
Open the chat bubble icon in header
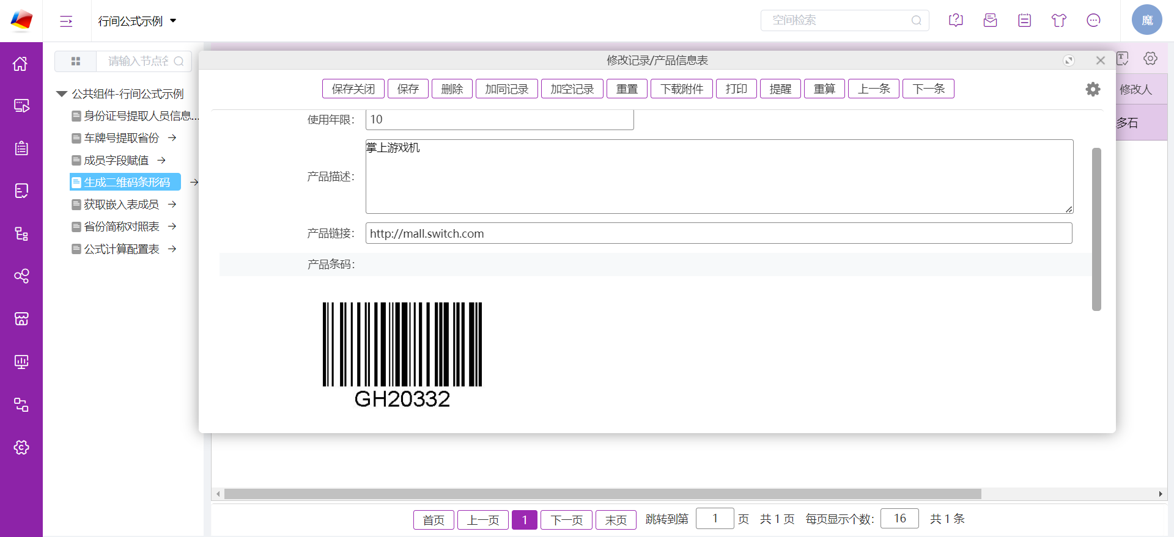point(1093,20)
